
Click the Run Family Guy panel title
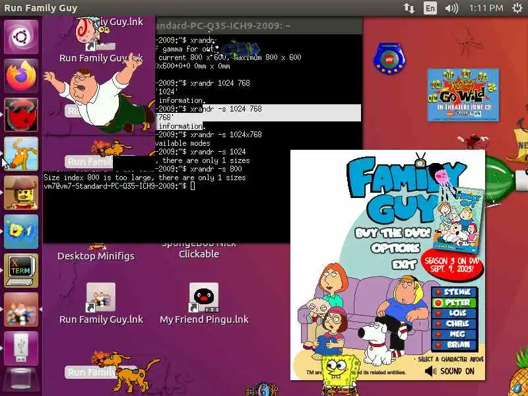[x=40, y=8]
